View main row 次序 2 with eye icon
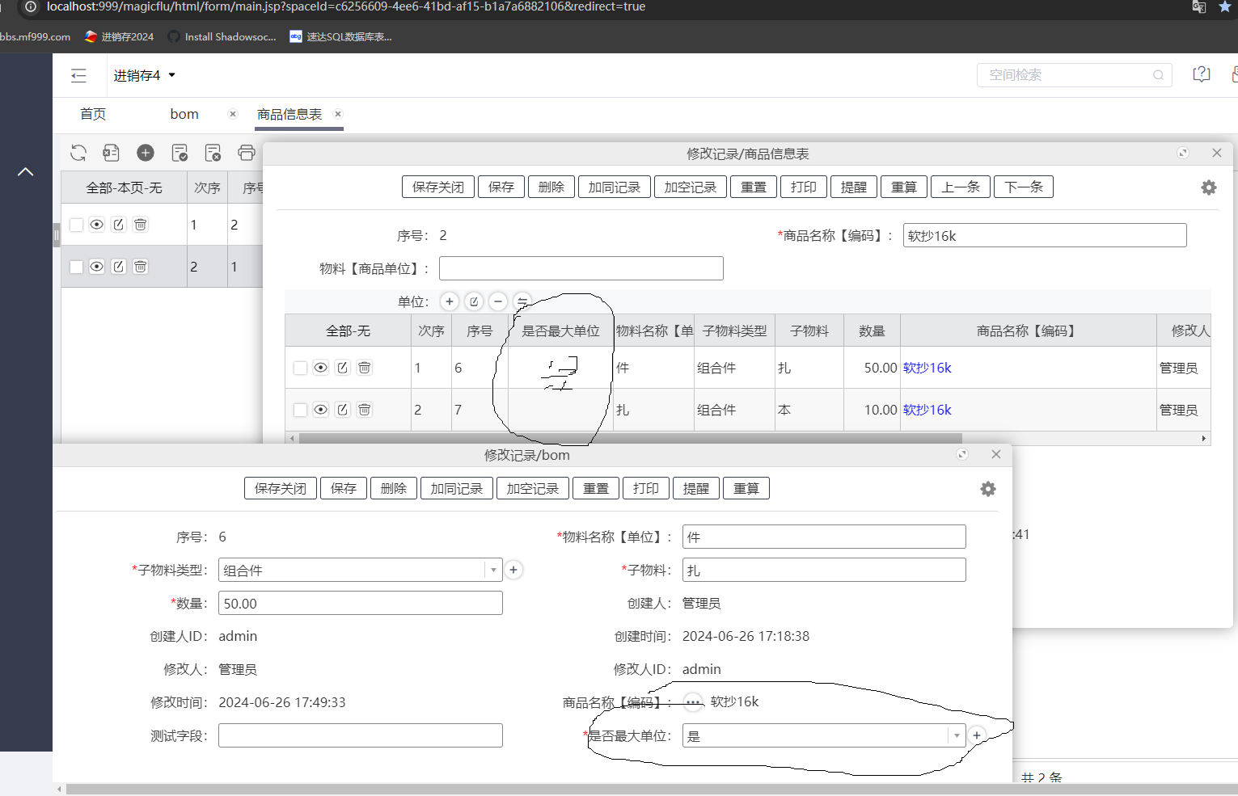Image resolution: width=1238 pixels, height=796 pixels. pos(97,267)
